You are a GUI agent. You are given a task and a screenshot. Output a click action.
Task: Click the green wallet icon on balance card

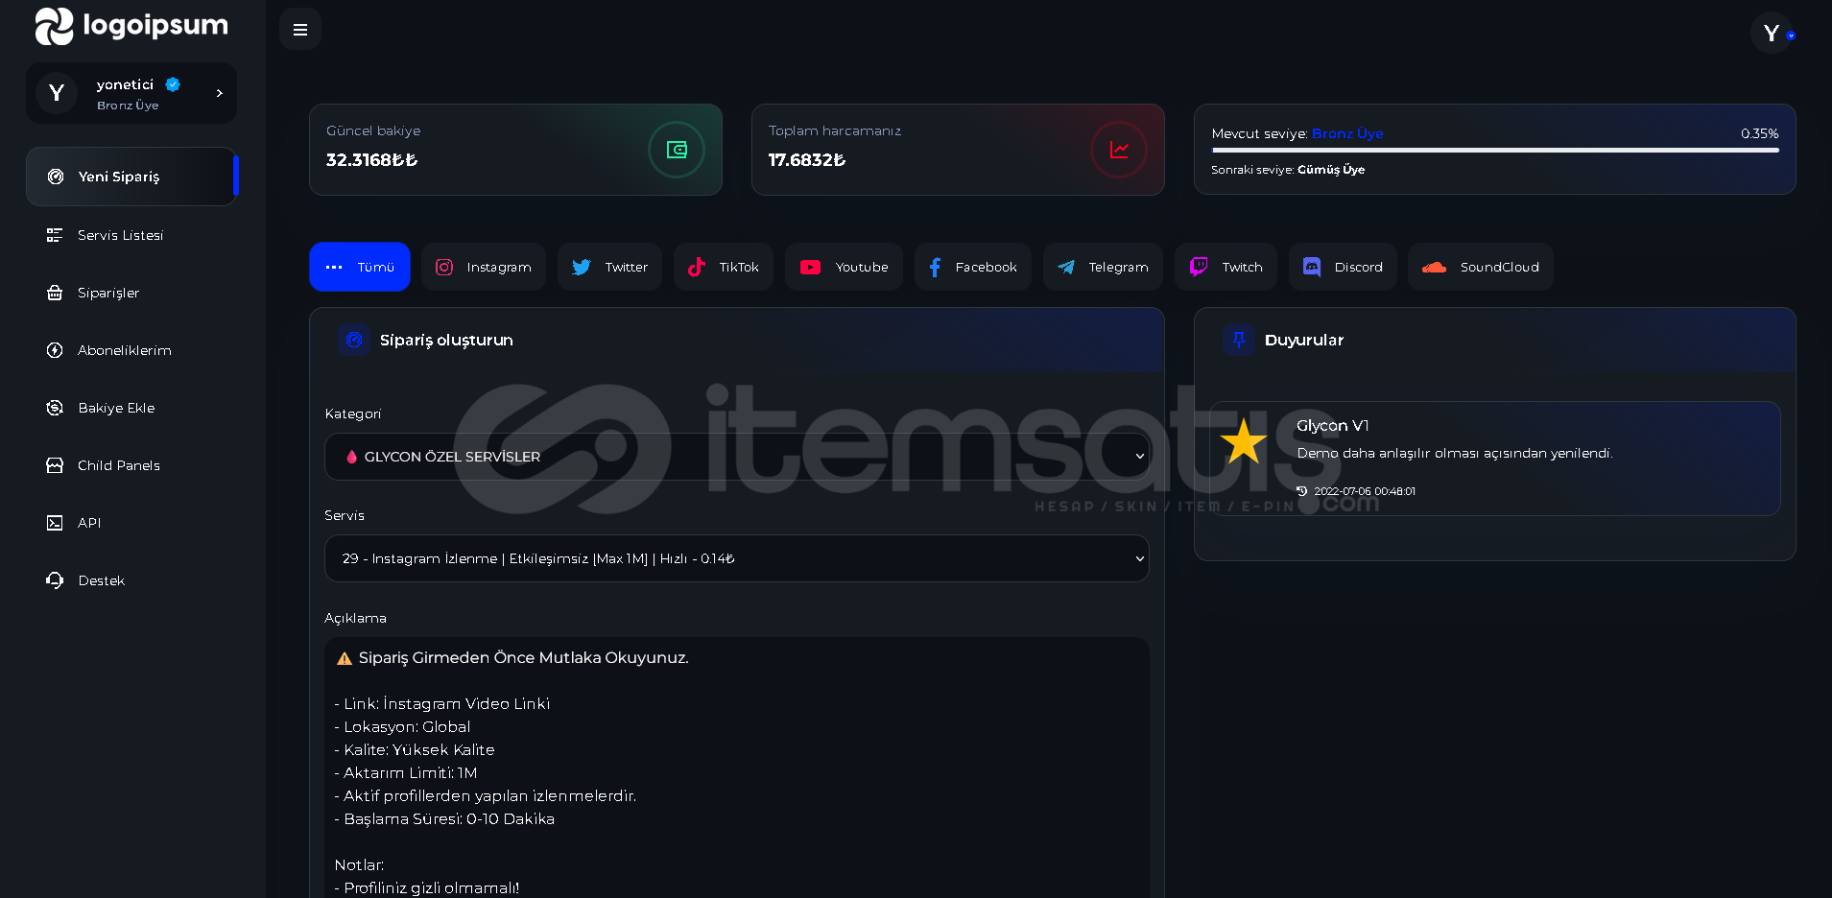677,150
